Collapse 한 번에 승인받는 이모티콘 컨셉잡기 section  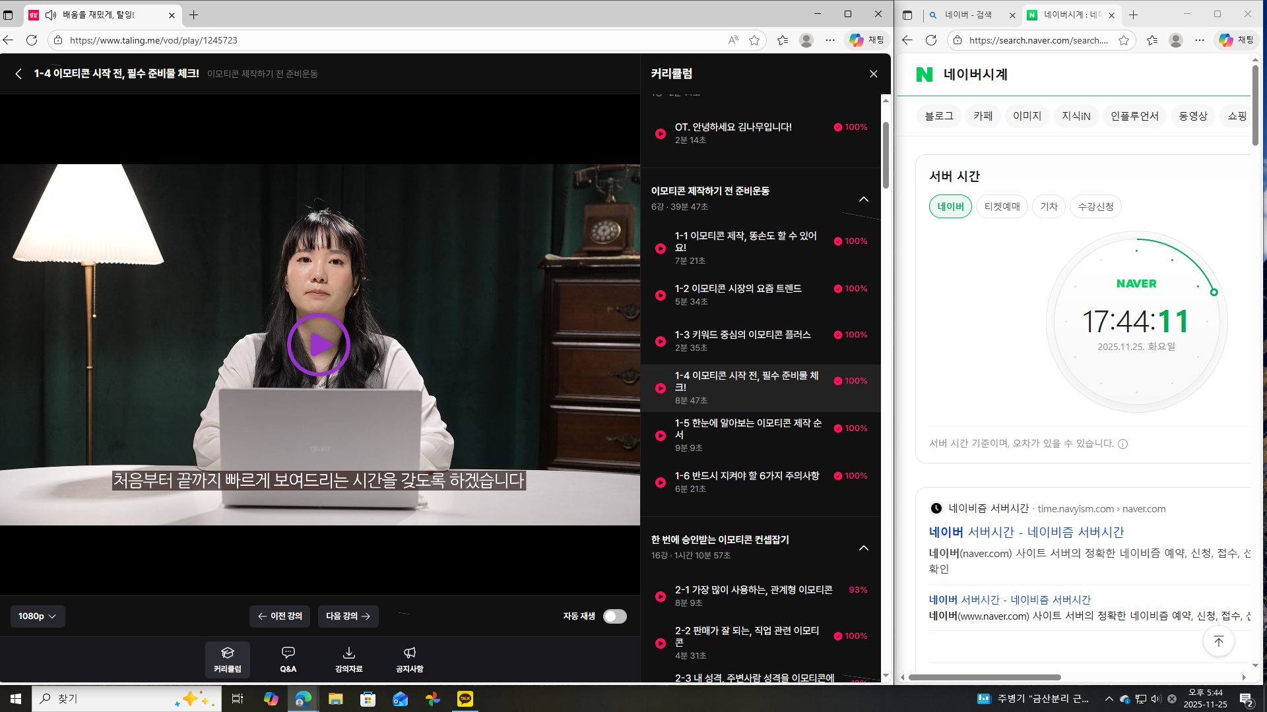tap(863, 548)
